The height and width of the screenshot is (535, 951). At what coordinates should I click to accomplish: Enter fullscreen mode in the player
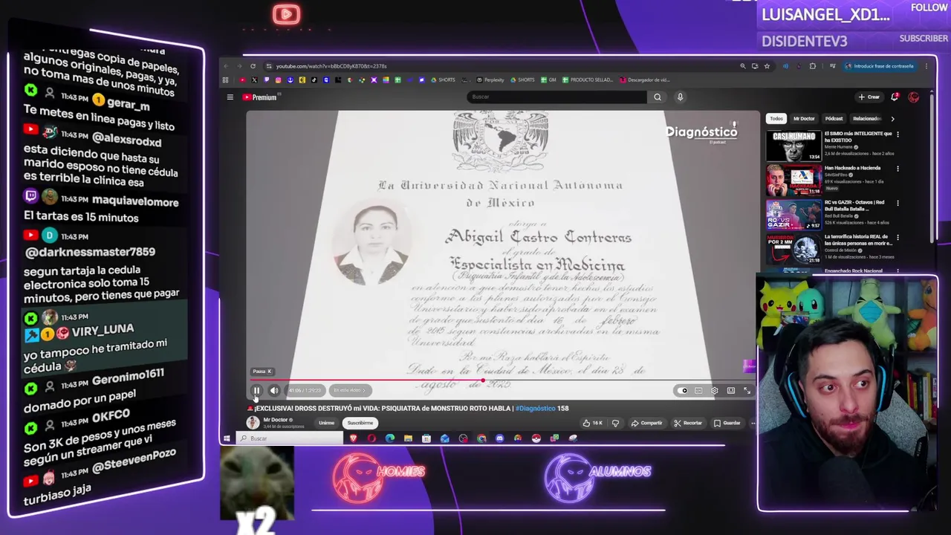click(x=747, y=390)
